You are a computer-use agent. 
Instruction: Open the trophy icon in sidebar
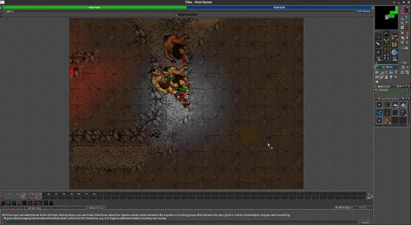coord(391,77)
